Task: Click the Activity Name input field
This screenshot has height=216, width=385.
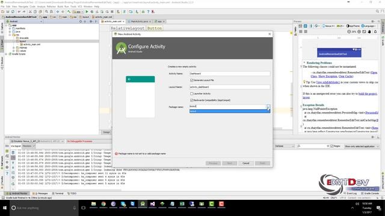Action: click(230, 73)
